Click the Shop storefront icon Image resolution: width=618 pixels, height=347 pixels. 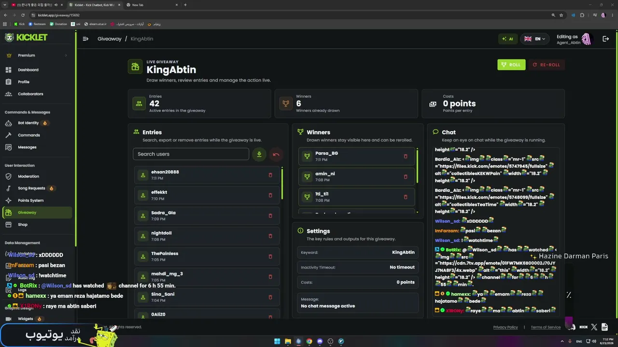tap(9, 225)
